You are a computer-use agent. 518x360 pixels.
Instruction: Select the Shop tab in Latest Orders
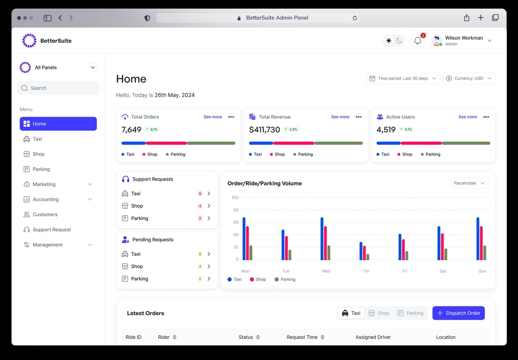(379, 313)
